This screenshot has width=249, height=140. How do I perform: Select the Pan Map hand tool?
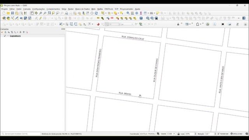coord(32,13)
